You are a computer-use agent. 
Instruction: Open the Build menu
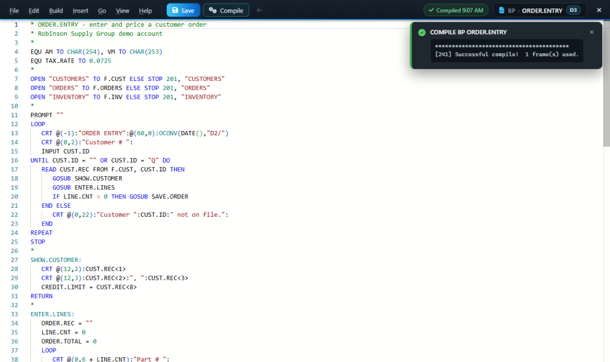(56, 11)
